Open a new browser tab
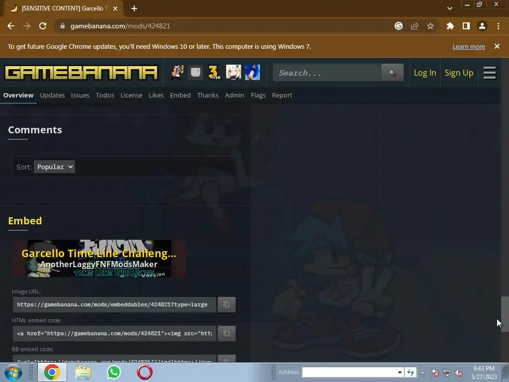This screenshot has width=509, height=382. (x=134, y=8)
